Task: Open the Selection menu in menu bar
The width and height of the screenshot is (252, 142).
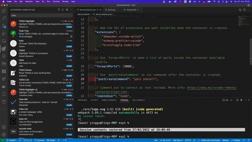Action: [29, 2]
